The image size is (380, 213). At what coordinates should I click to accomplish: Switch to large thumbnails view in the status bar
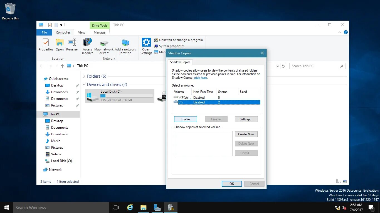345,181
